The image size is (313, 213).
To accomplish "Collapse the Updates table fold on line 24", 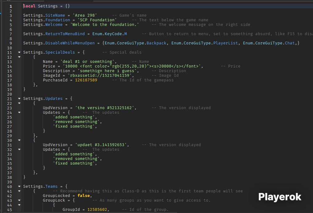I will point(19,113).
